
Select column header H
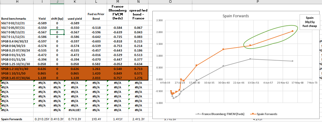tap(17, 2)
